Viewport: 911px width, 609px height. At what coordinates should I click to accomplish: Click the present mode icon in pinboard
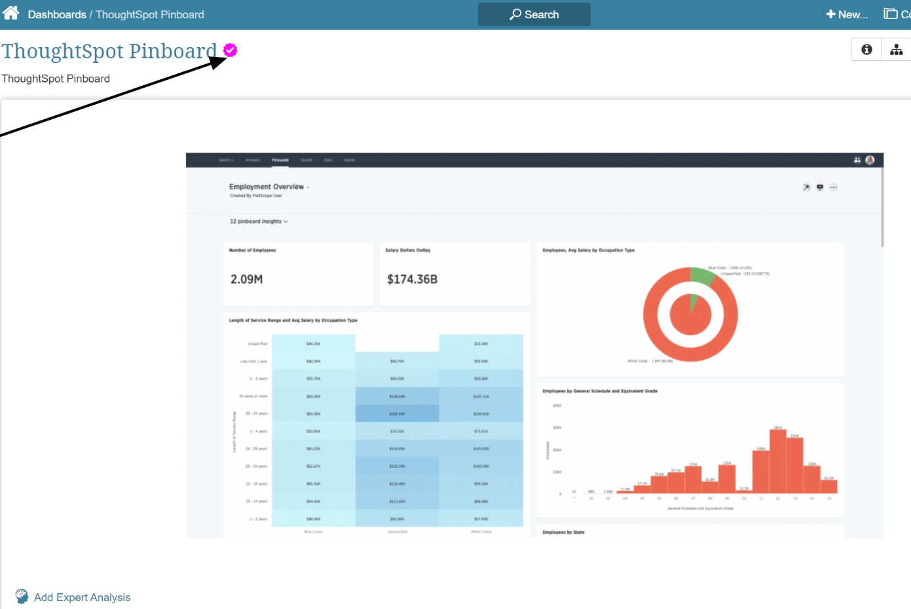click(819, 187)
